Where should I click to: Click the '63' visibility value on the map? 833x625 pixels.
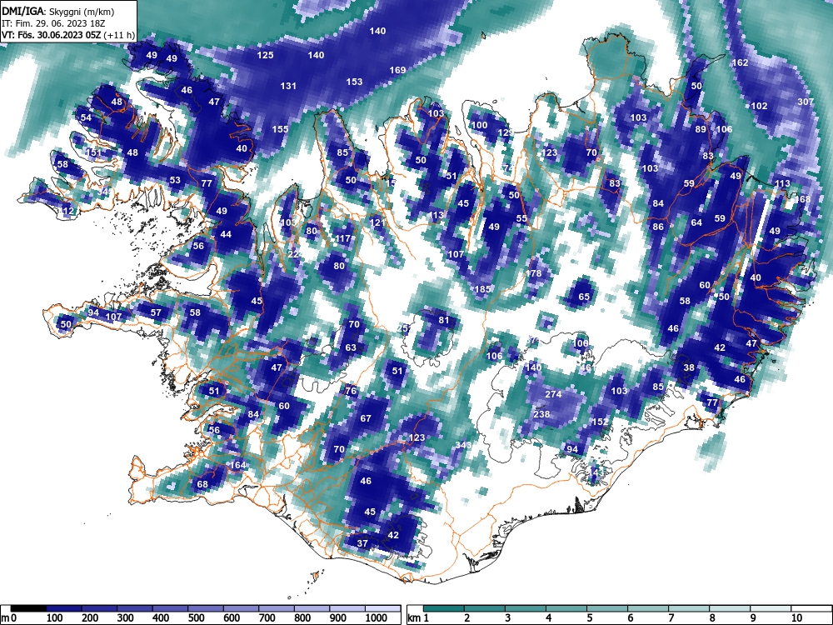pos(351,348)
